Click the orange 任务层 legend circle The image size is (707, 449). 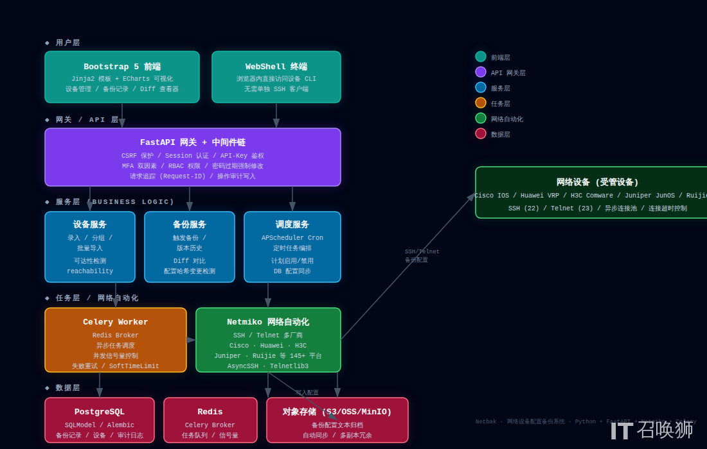point(481,103)
